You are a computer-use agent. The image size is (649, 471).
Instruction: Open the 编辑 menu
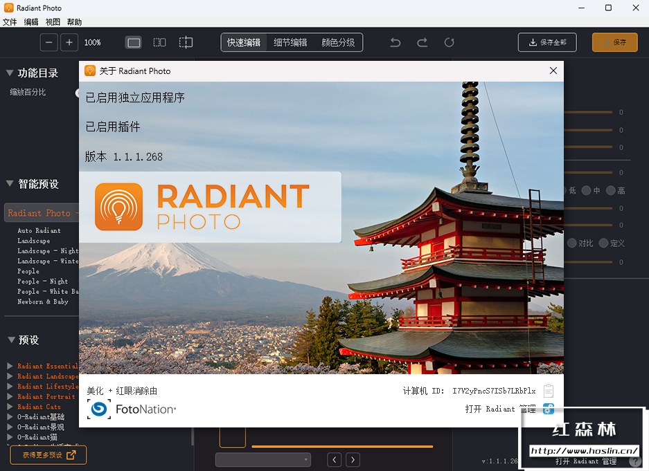point(31,22)
